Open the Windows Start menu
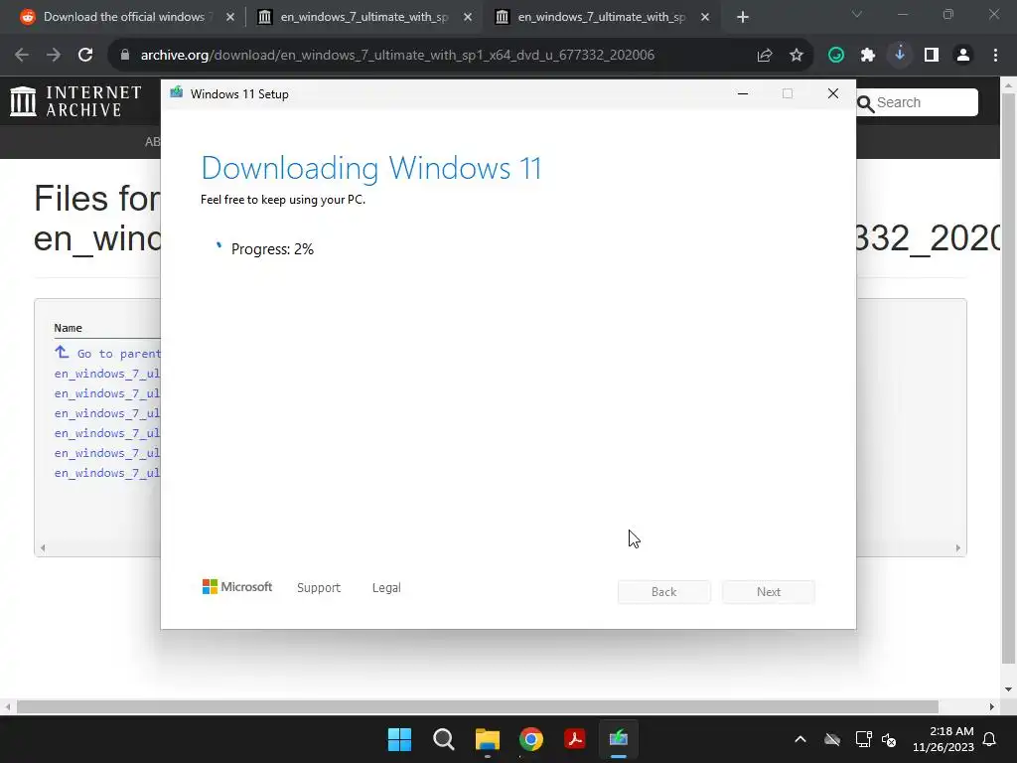Viewport: 1017px width, 763px height. (x=399, y=739)
